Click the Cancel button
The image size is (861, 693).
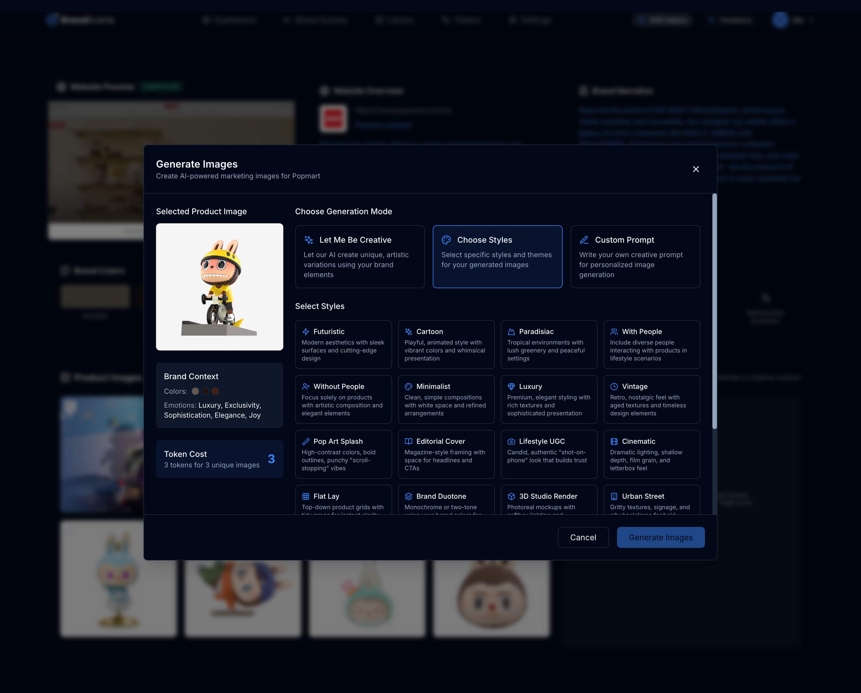583,537
